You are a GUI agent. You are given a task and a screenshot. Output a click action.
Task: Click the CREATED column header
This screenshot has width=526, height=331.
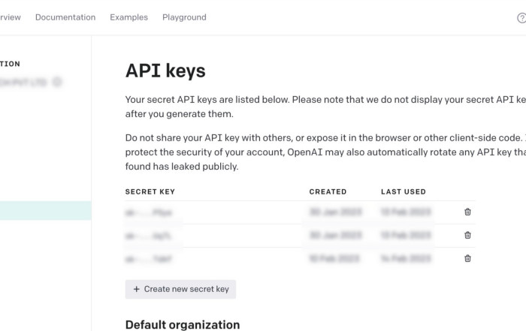tap(328, 192)
